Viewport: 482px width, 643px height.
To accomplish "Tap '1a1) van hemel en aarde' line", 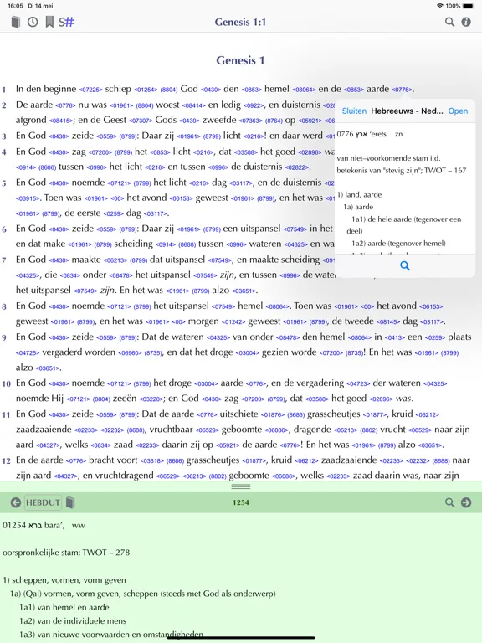I will (64, 607).
